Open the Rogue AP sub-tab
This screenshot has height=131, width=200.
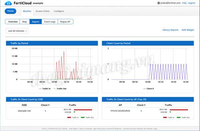click(x=65, y=22)
